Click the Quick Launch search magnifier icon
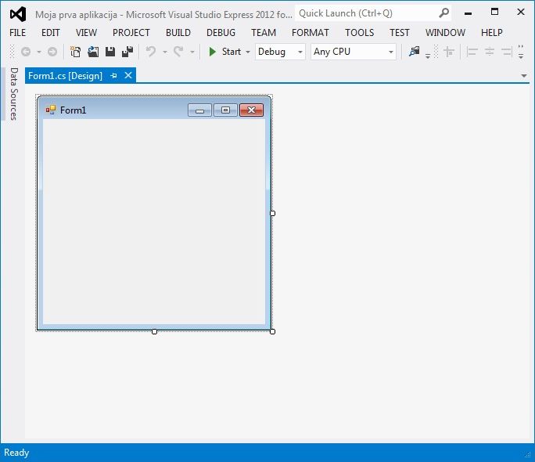Screen dimensions: 535x462 tap(444, 13)
